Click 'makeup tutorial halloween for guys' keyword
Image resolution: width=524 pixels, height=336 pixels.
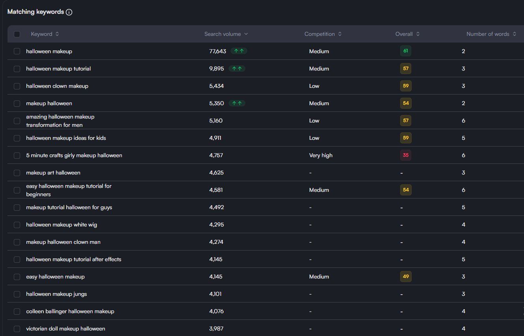pyautogui.click(x=69, y=208)
